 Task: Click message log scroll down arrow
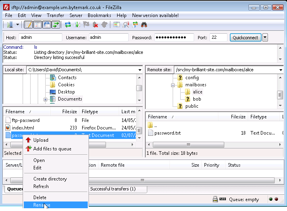pos(280,59)
